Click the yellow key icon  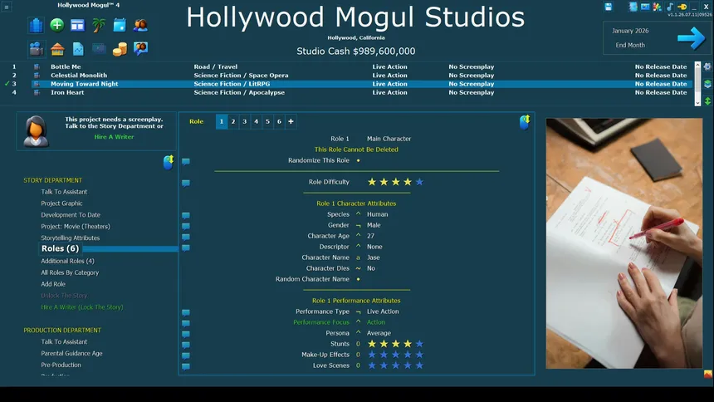tap(682, 7)
